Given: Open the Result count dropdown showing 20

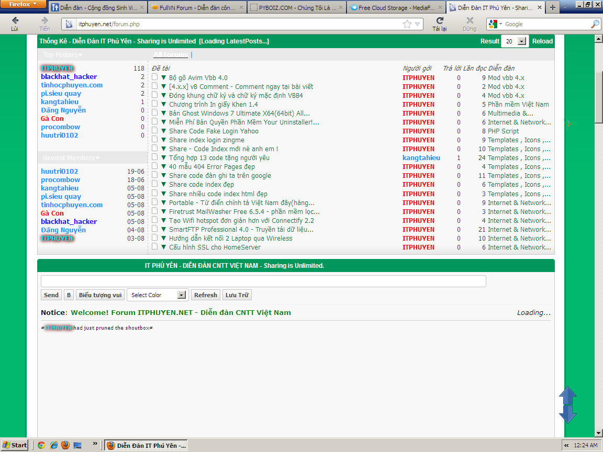Looking at the screenshot, I should pyautogui.click(x=521, y=41).
